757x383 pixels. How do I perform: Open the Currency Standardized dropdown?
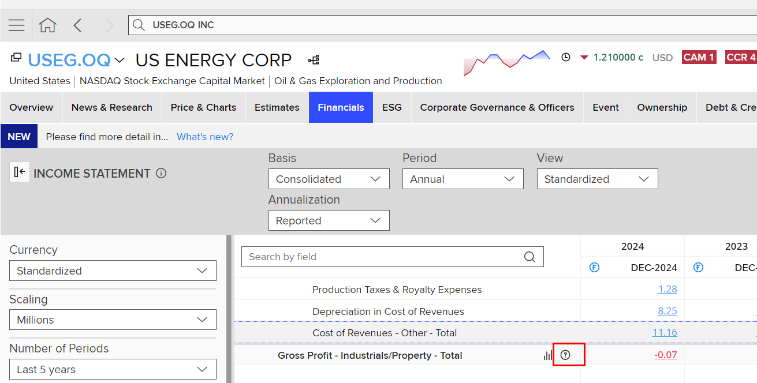pos(113,271)
